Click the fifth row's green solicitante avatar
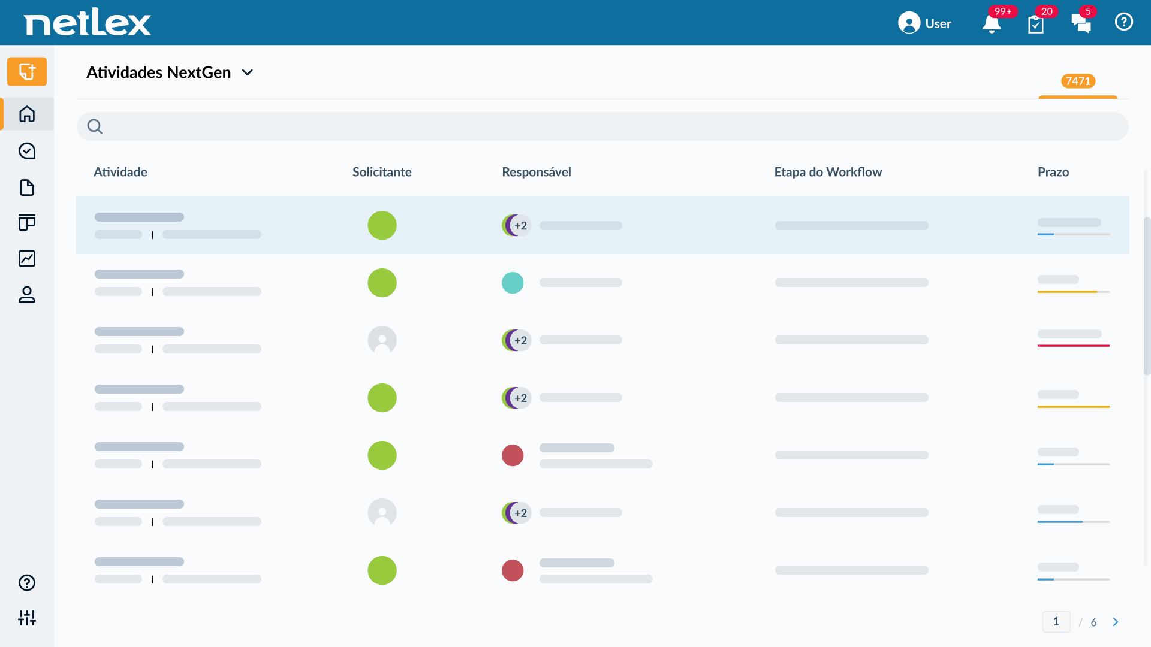The width and height of the screenshot is (1151, 647). point(382,455)
